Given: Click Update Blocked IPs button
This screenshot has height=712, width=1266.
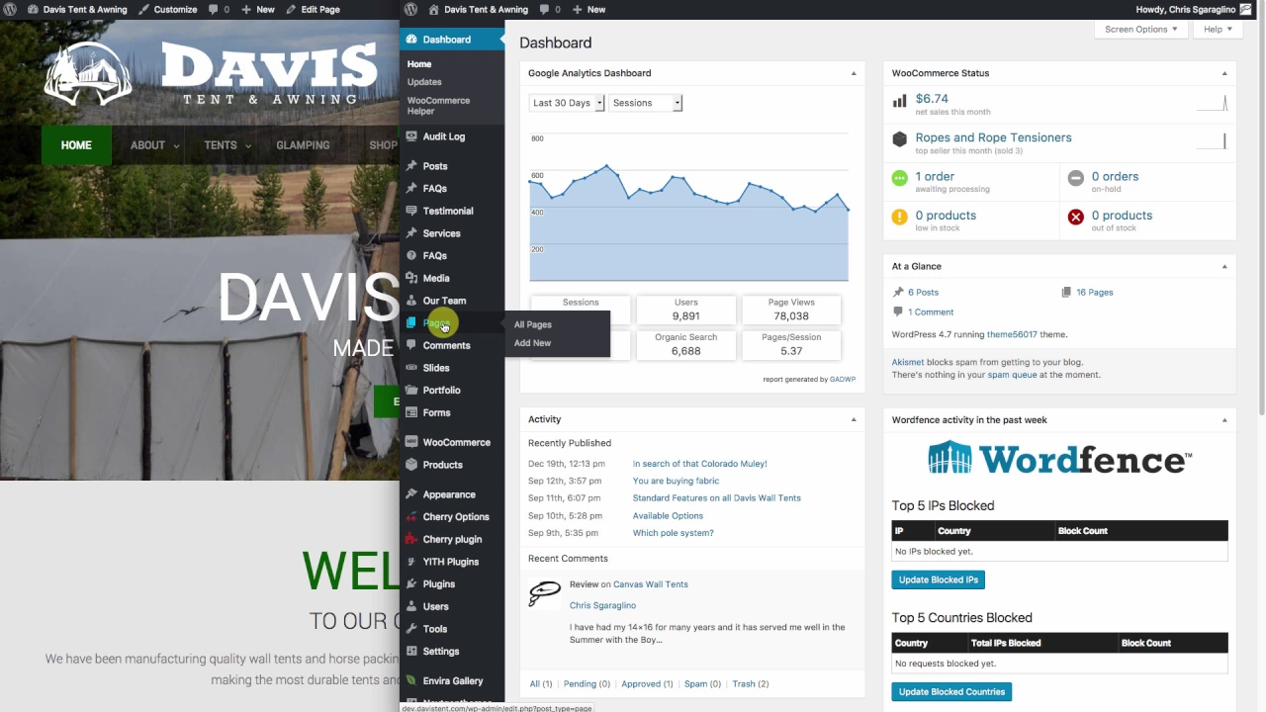Looking at the screenshot, I should 939,579.
